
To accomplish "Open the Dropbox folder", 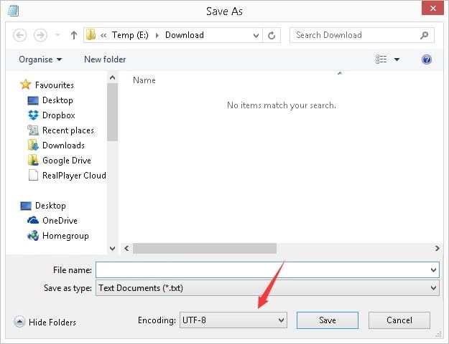I will 59,115.
